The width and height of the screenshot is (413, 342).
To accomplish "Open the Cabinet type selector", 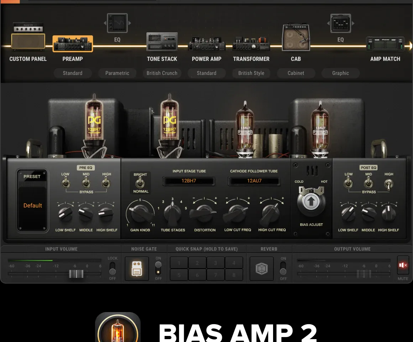I will coord(296,73).
